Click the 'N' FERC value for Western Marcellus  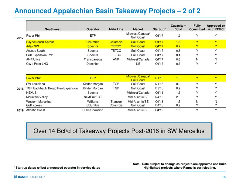[216, 102]
